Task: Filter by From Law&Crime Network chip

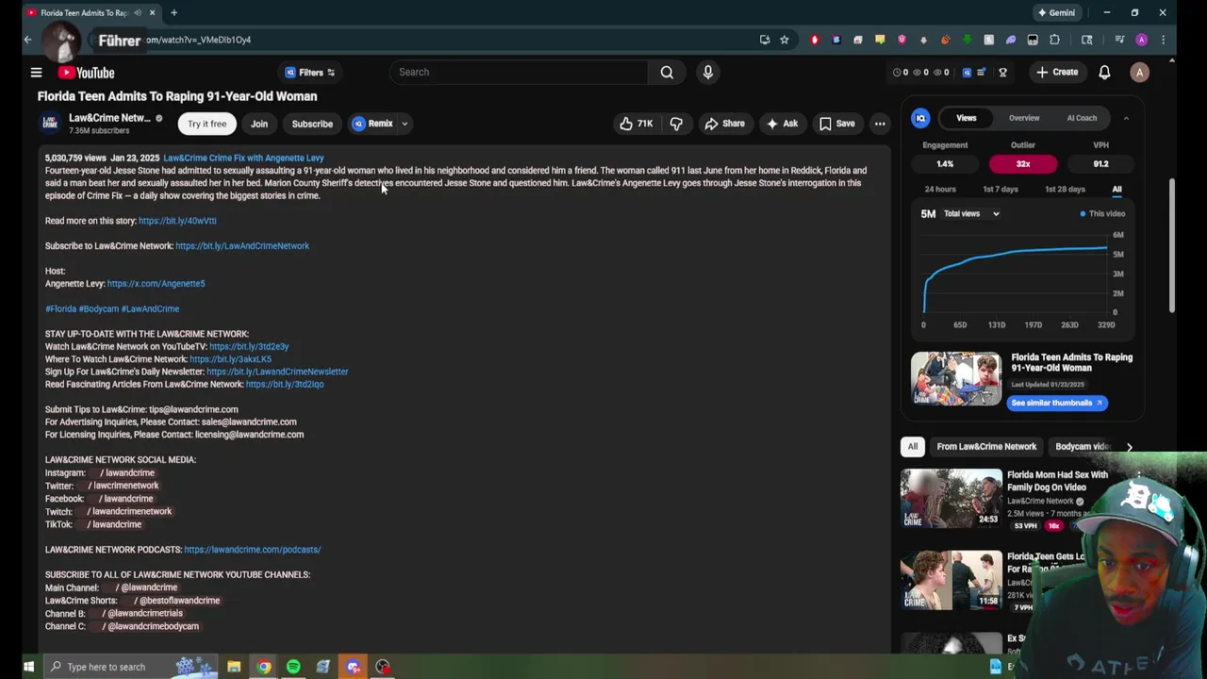Action: pyautogui.click(x=986, y=447)
